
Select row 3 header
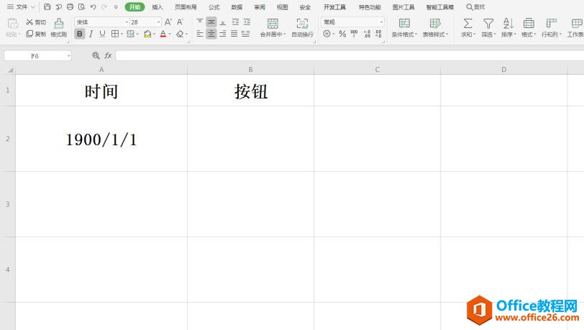(x=8, y=204)
